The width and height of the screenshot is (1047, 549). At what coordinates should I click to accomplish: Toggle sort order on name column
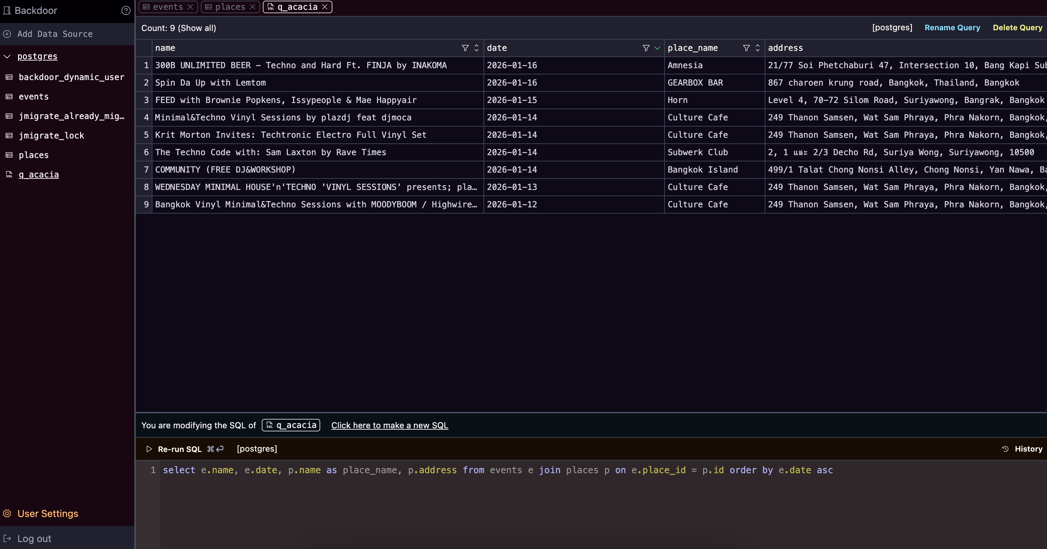click(x=477, y=48)
